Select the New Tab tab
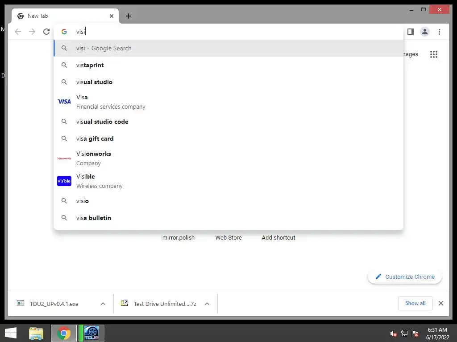457x342 pixels. pos(65,16)
